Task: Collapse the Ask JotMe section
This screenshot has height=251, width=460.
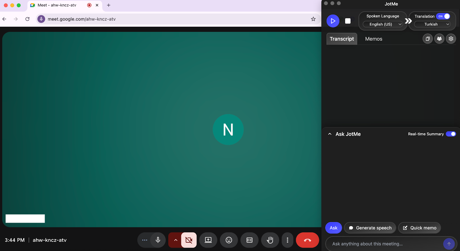Action: coord(330,134)
